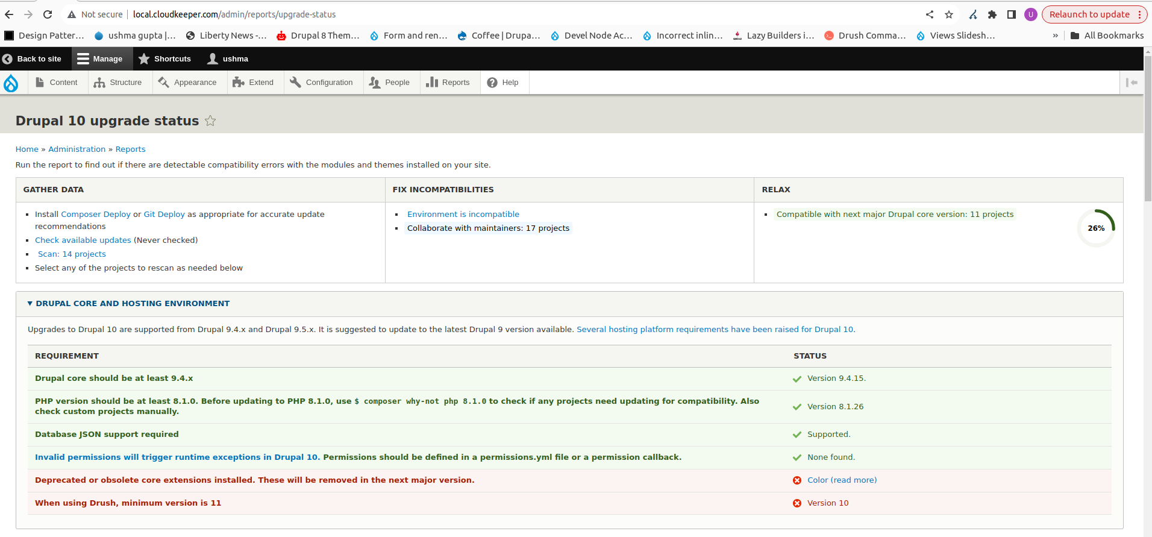
Task: Bookmark this page with the star icon
Action: click(x=949, y=14)
